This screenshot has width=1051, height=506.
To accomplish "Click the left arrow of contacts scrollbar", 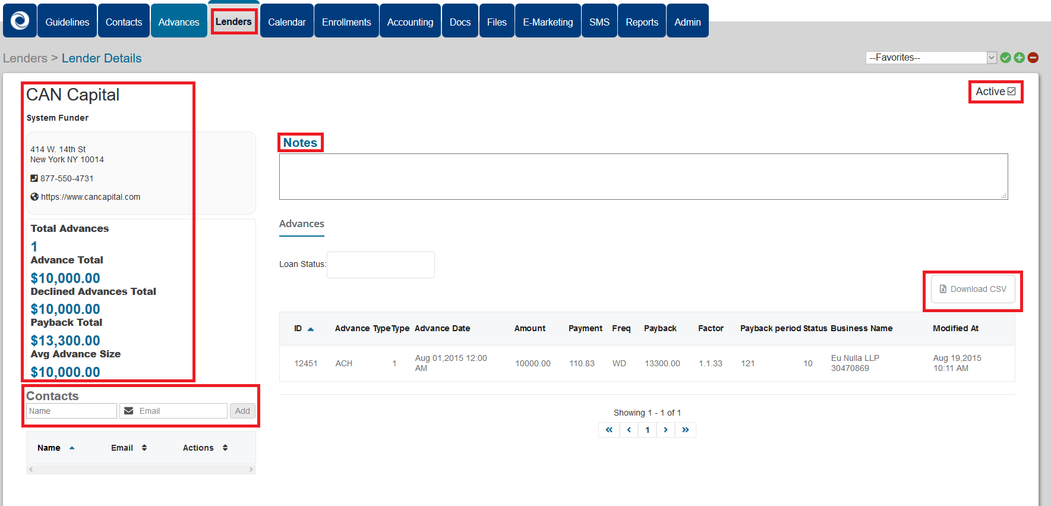I will [31, 470].
